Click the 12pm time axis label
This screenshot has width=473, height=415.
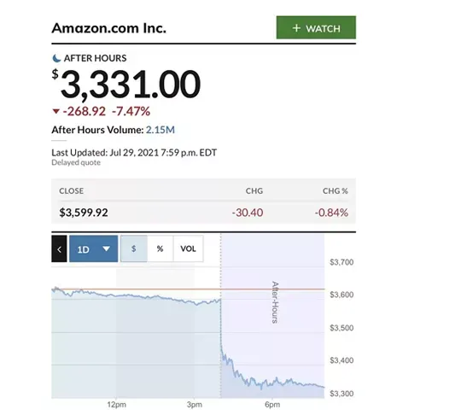pos(116,405)
